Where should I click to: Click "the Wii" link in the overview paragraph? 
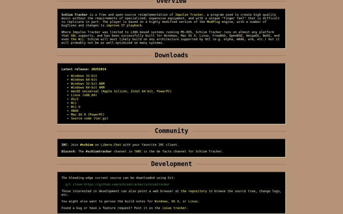(78, 39)
